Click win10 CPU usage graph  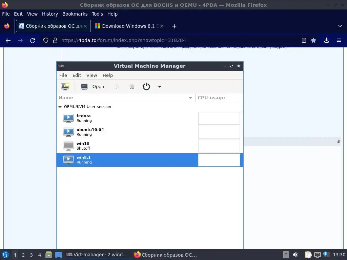click(219, 146)
